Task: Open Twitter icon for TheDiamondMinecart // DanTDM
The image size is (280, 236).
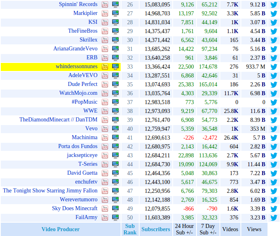Action: click(274, 120)
